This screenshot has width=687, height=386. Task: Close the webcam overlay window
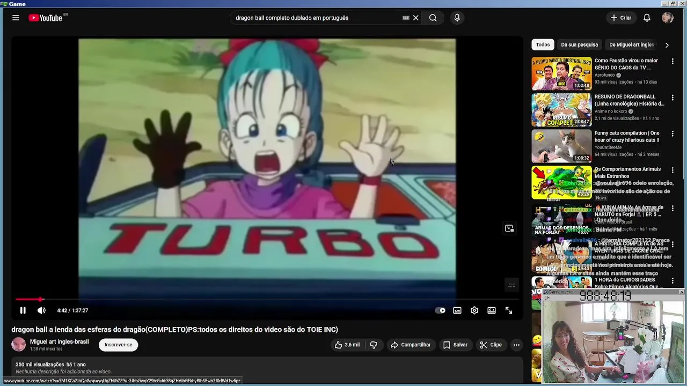point(682,292)
